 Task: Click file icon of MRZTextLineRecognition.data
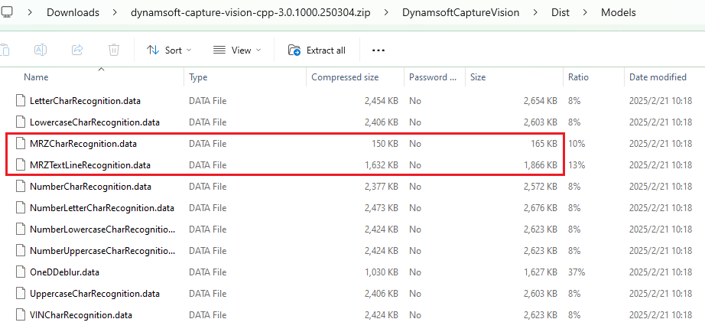(x=20, y=165)
